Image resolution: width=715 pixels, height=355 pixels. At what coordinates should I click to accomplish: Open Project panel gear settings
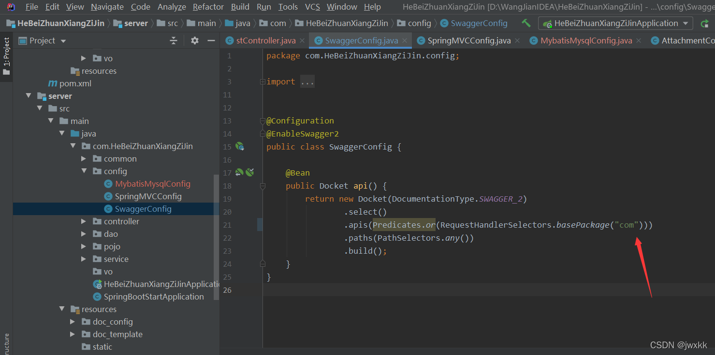(195, 41)
